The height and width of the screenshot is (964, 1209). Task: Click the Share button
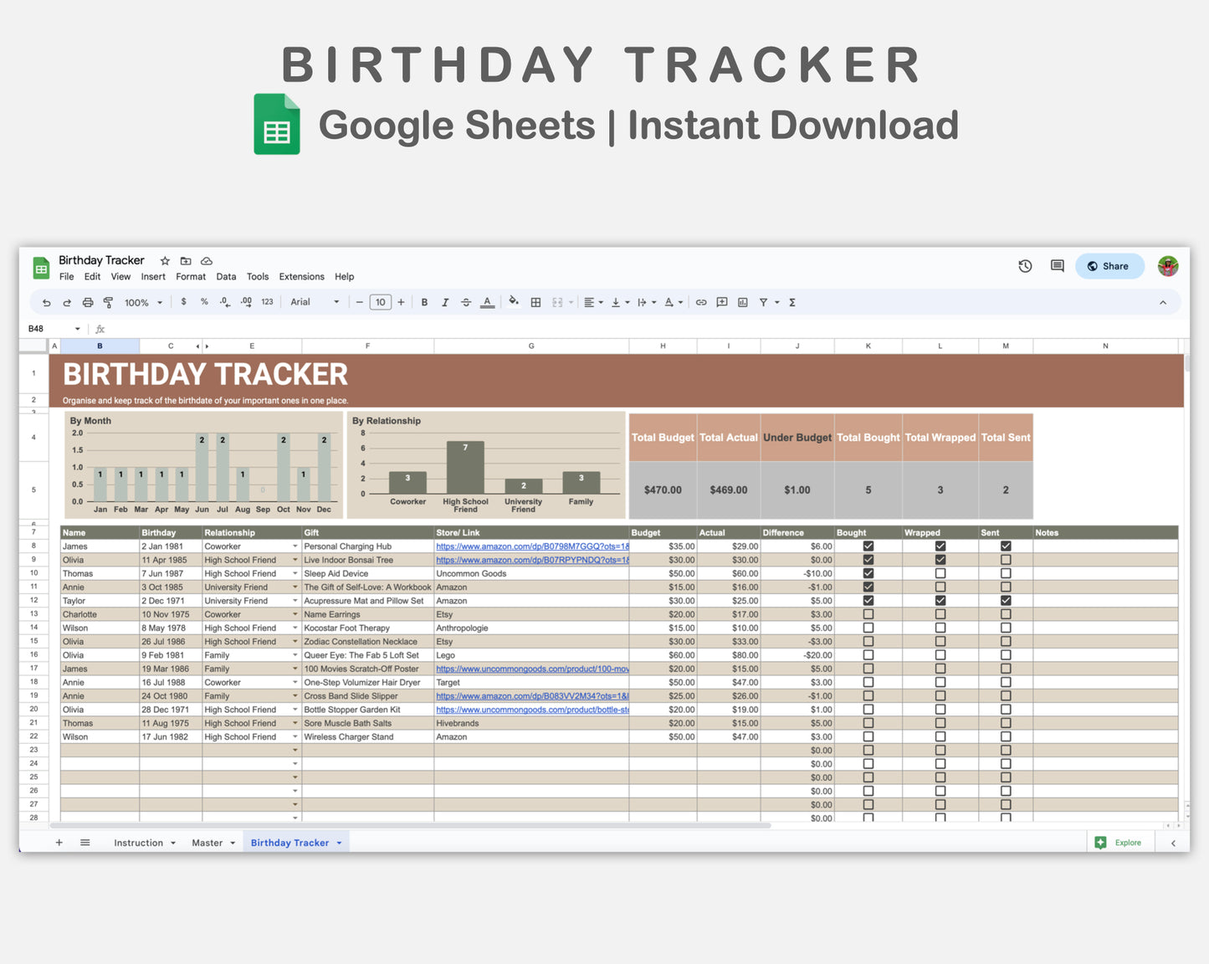pos(1109,265)
